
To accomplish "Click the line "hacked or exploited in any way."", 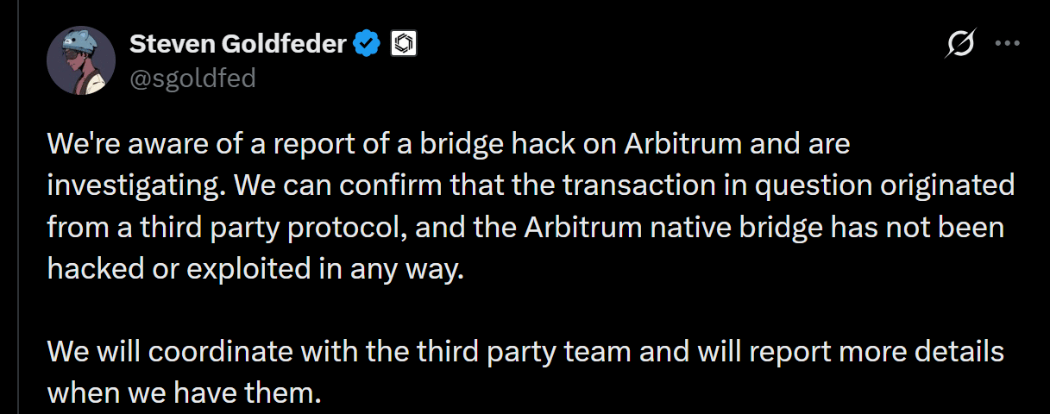I will tap(256, 269).
